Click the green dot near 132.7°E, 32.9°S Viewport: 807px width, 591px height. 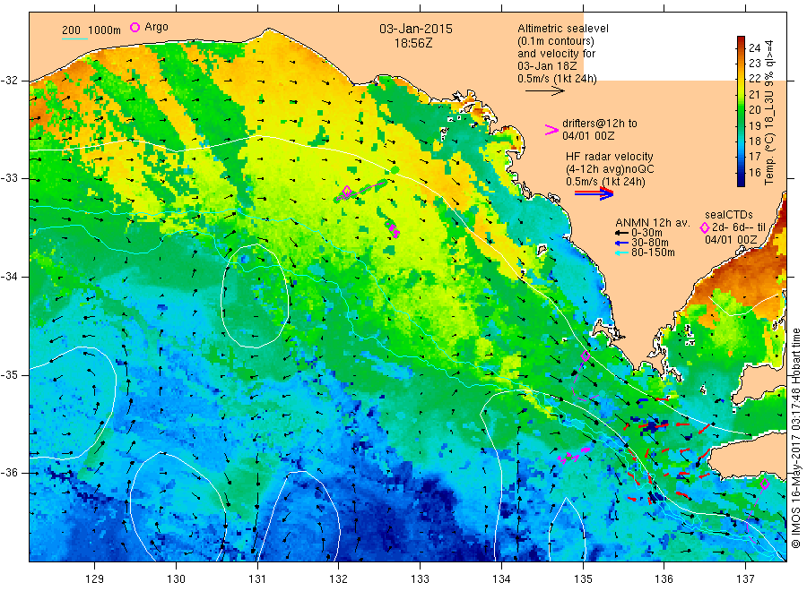pyautogui.click(x=395, y=169)
